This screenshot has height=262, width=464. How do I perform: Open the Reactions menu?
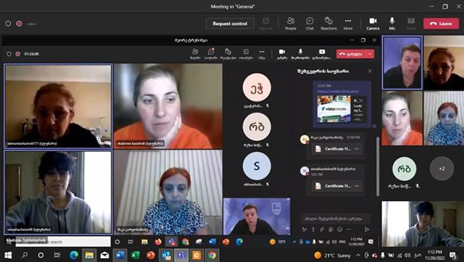329,23
